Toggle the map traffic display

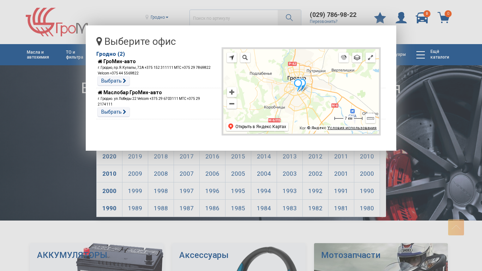click(344, 58)
